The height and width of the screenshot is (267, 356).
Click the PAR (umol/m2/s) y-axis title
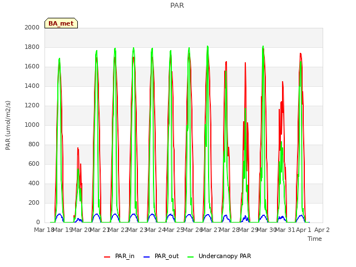coord(8,125)
